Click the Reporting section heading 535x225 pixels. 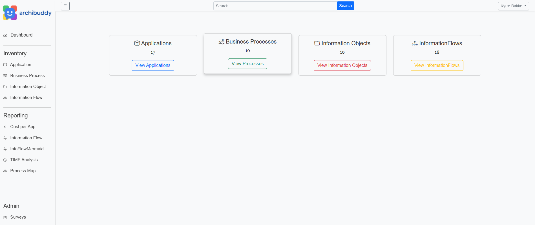click(16, 115)
